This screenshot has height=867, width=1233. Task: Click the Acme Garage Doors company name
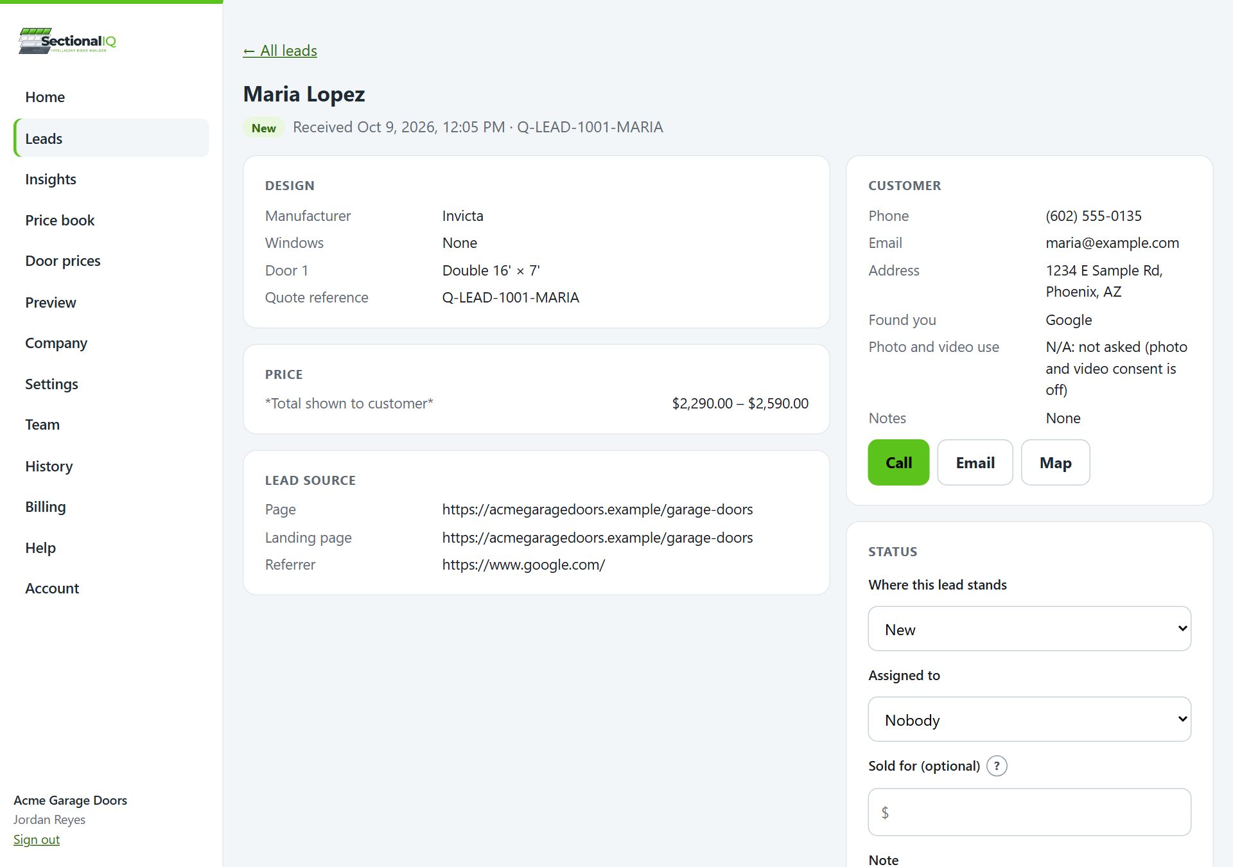70,800
